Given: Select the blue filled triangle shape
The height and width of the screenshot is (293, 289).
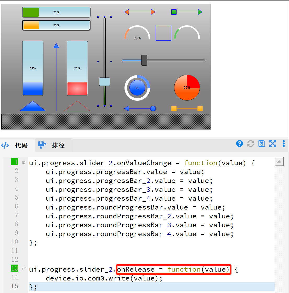Looking at the screenshot, I should pyautogui.click(x=33, y=107).
